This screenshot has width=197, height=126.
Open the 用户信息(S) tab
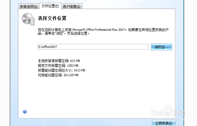(71, 6)
